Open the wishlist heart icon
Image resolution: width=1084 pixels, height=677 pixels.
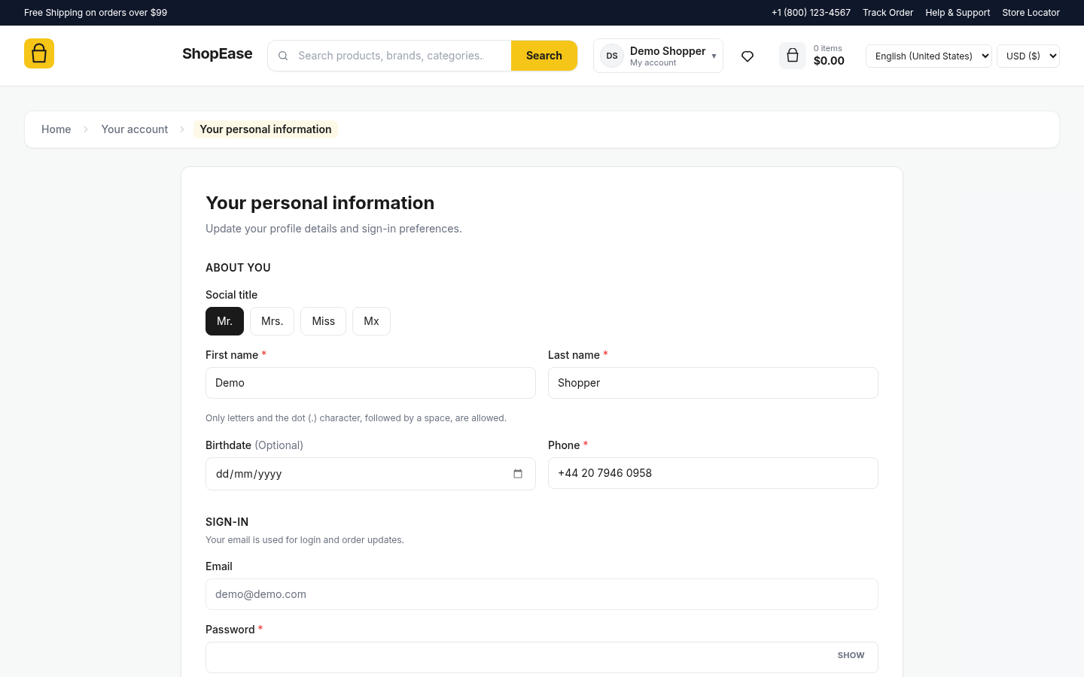(x=748, y=56)
